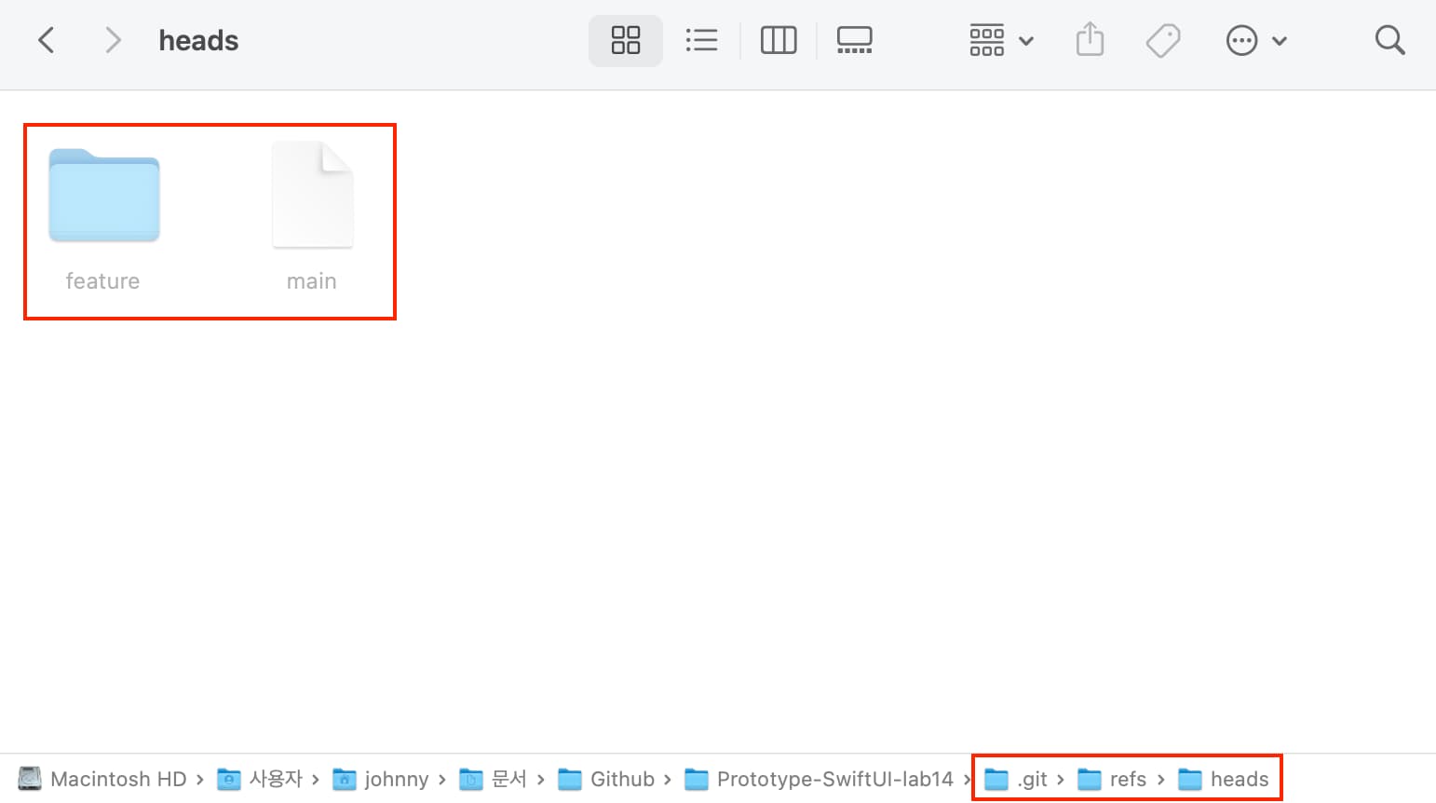Image resolution: width=1436 pixels, height=803 pixels.
Task: Click .git in the path bar
Action: tap(1016, 779)
